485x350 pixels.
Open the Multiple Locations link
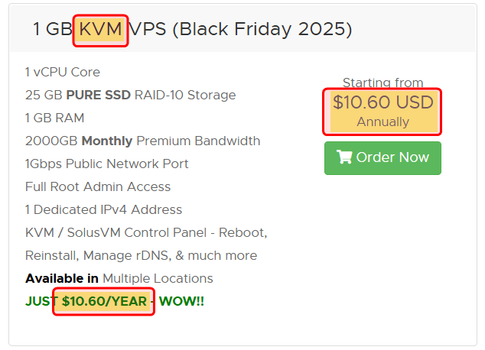[x=158, y=278]
